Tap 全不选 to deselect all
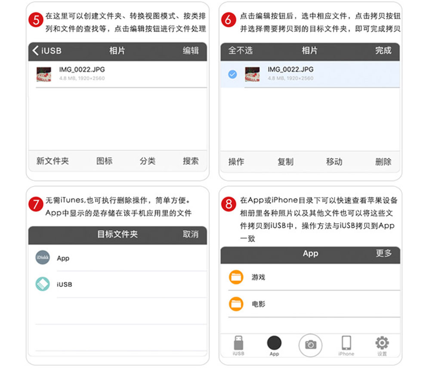This screenshot has height=369, width=426. (241, 50)
